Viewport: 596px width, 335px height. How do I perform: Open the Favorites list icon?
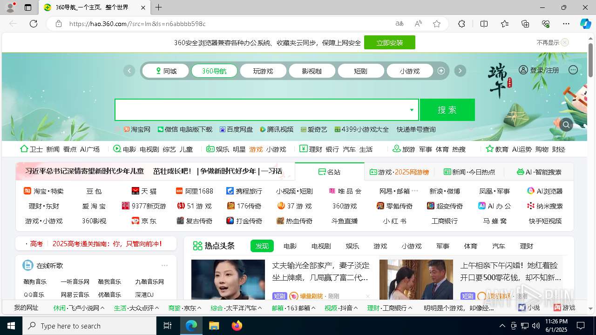click(505, 24)
